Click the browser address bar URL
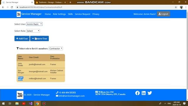The image size is (188, 106). (41, 7)
